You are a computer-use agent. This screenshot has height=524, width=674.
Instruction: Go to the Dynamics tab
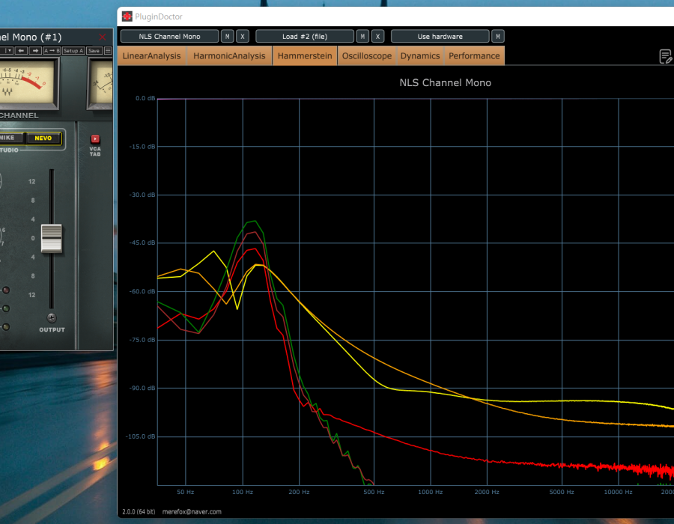[x=420, y=56]
